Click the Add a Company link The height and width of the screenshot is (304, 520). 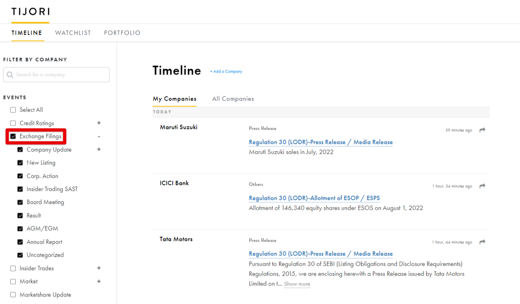tap(226, 72)
